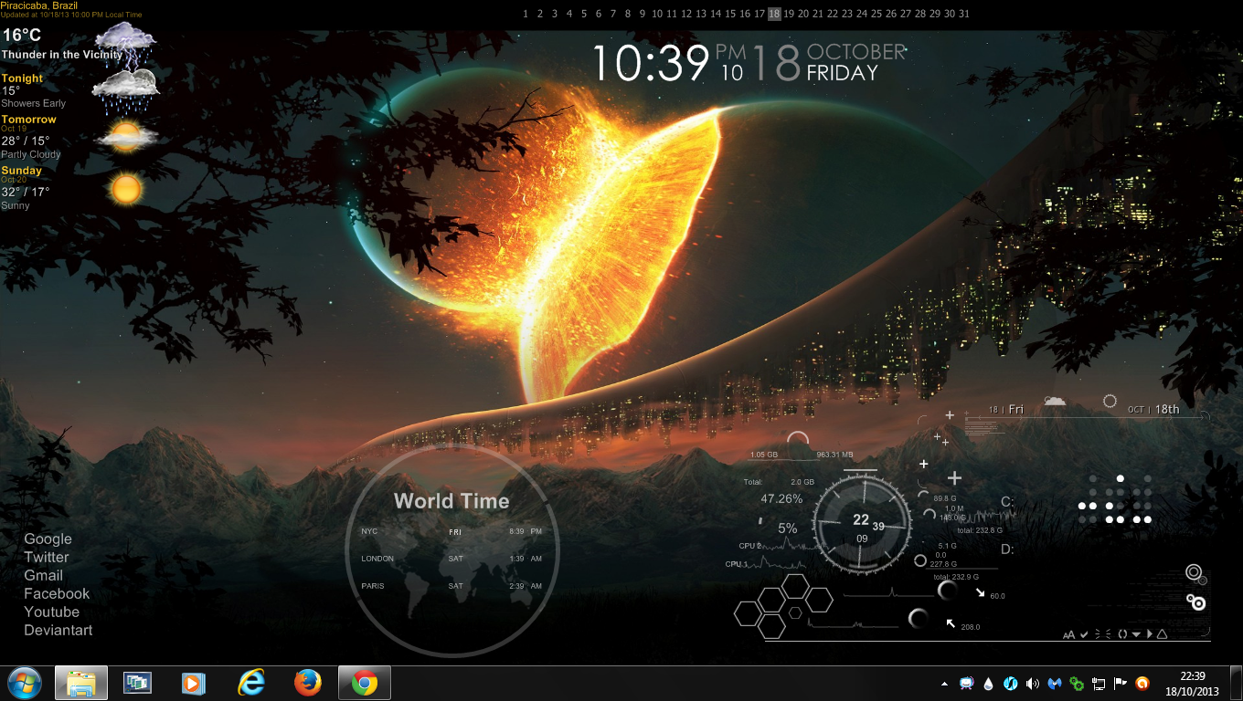Open the D: drive label
This screenshot has width=1243, height=701.
(x=1007, y=549)
